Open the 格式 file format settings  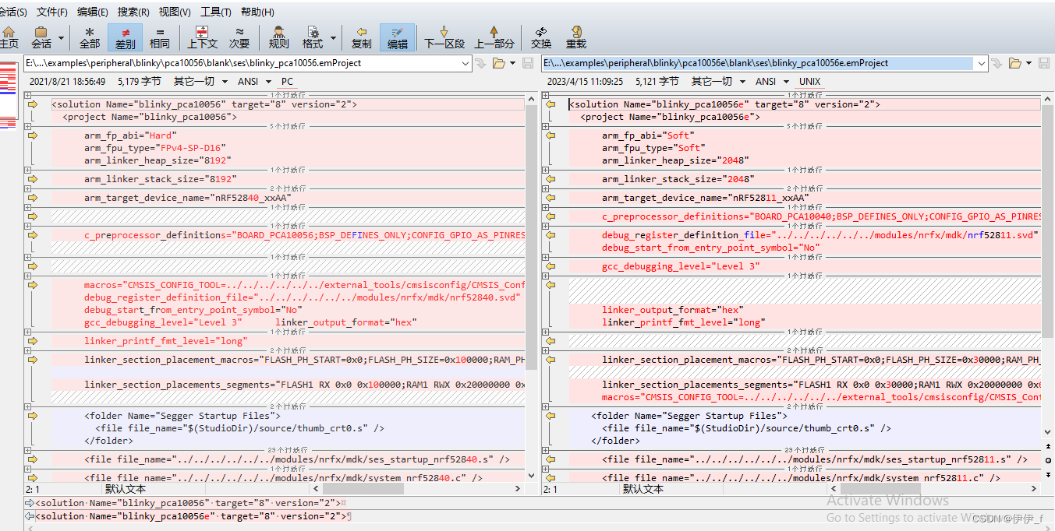point(313,37)
